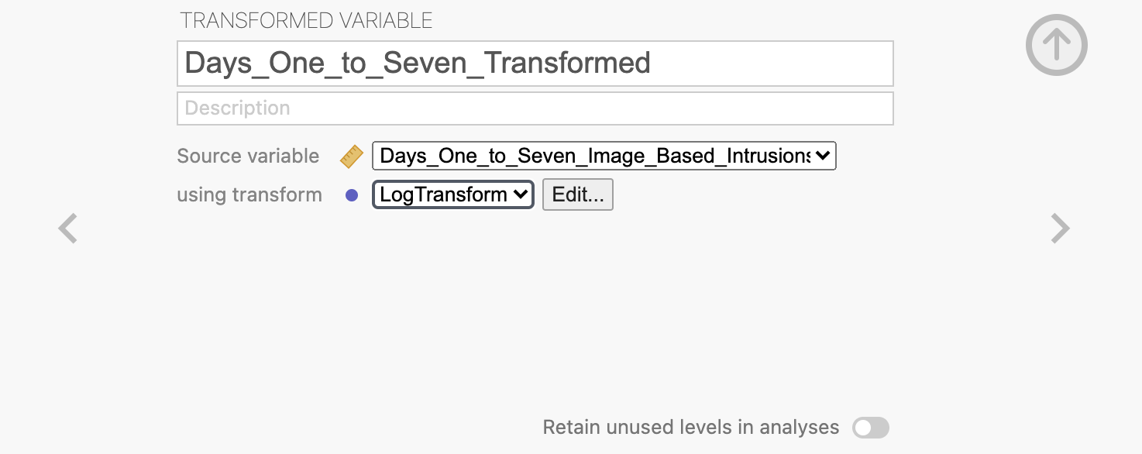Click the purple dot transform icon
The height and width of the screenshot is (454, 1142).
[x=352, y=195]
